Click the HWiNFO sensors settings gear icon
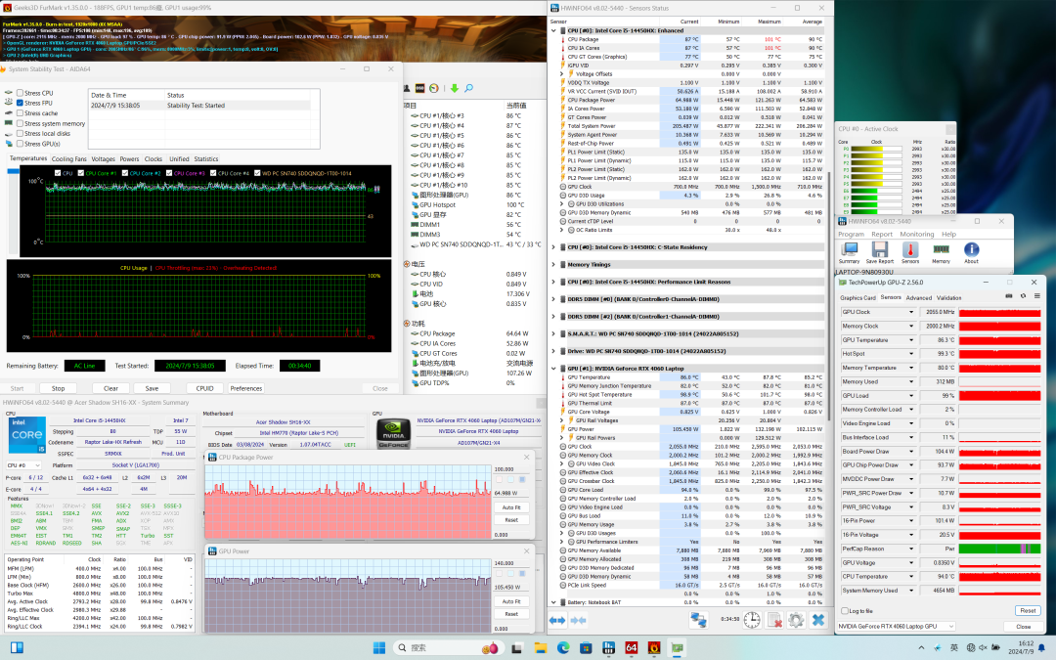 795,620
